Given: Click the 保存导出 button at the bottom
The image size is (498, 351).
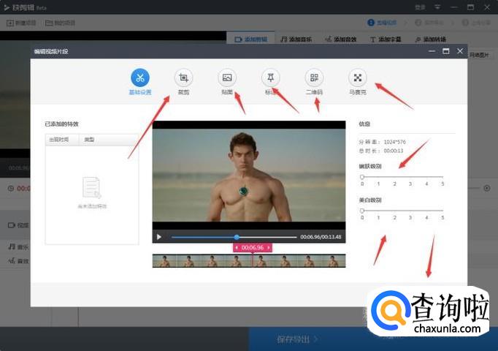Looking at the screenshot, I should [297, 339].
